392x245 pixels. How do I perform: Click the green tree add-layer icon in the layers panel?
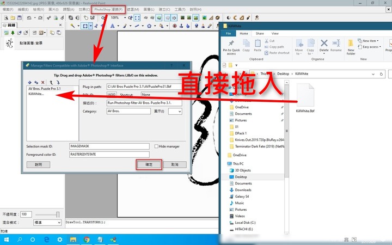(x=13, y=33)
